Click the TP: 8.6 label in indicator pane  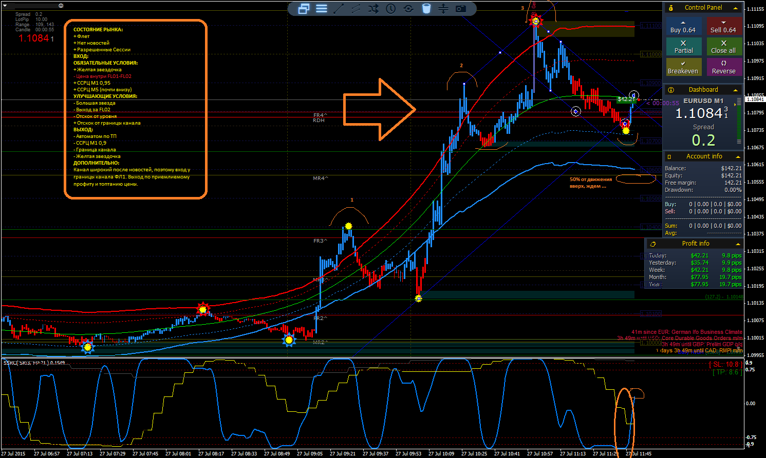(x=727, y=372)
